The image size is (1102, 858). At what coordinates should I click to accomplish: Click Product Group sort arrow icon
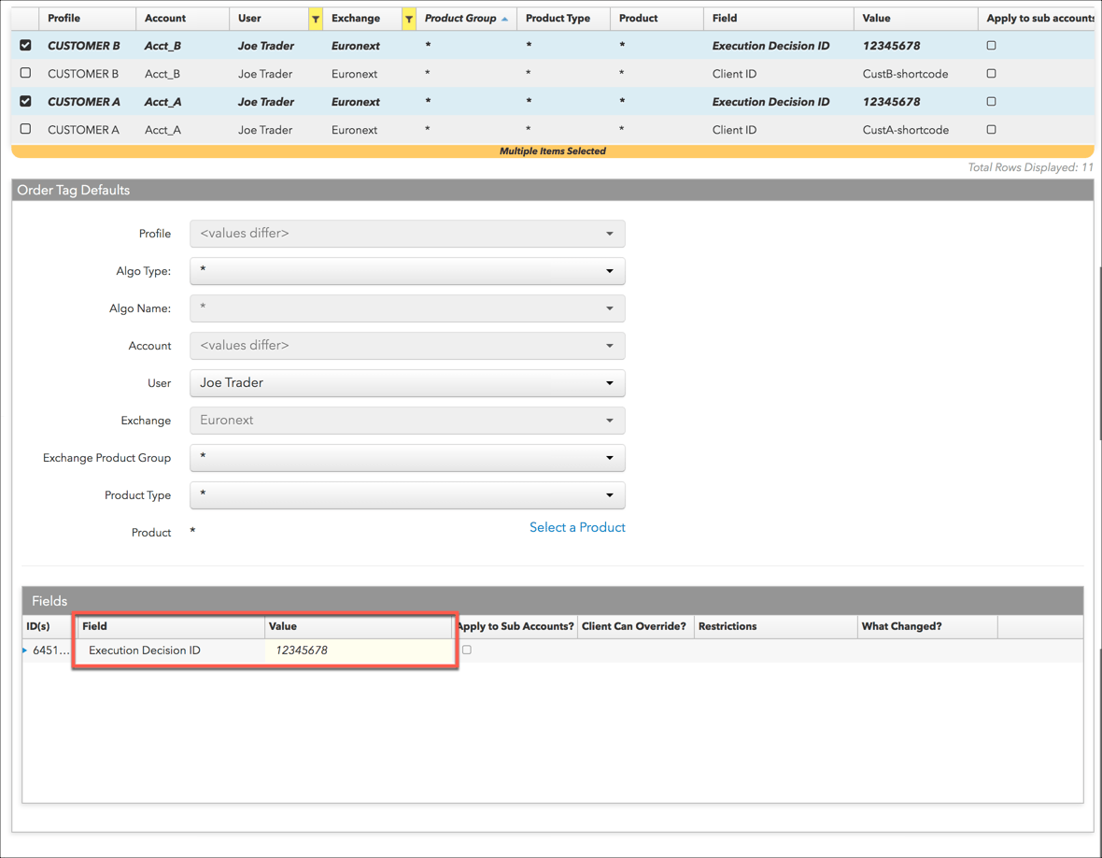tap(504, 19)
